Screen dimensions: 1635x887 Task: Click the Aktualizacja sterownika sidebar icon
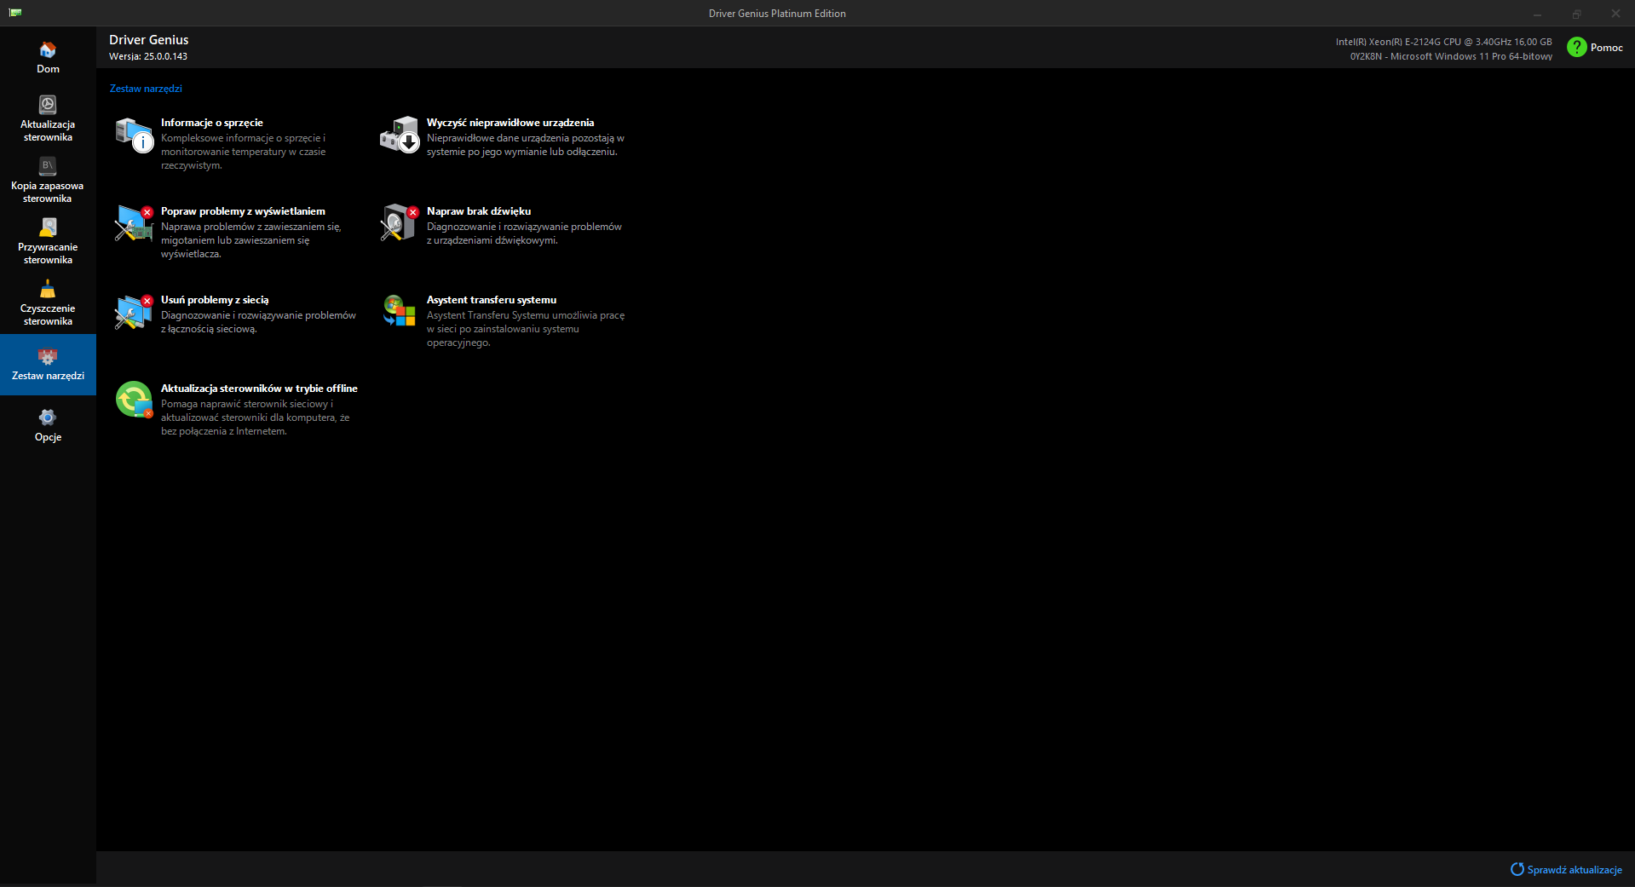coord(48,105)
